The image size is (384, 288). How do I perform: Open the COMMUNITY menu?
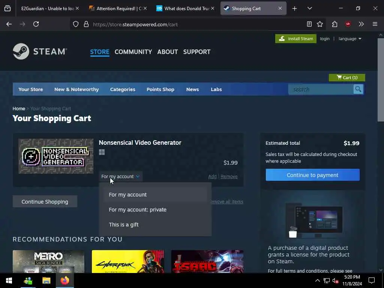tap(133, 52)
